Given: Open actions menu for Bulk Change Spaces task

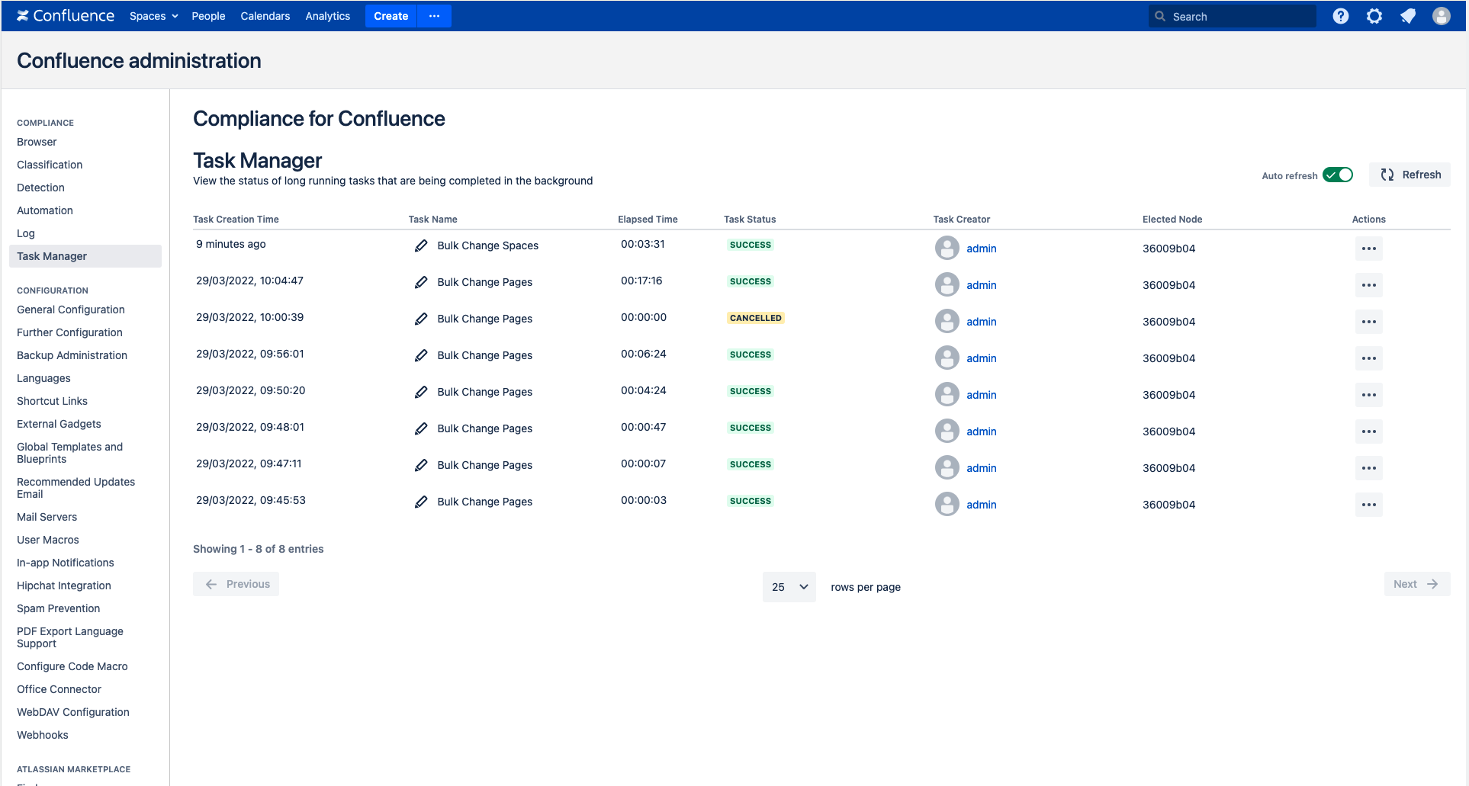Looking at the screenshot, I should point(1368,249).
